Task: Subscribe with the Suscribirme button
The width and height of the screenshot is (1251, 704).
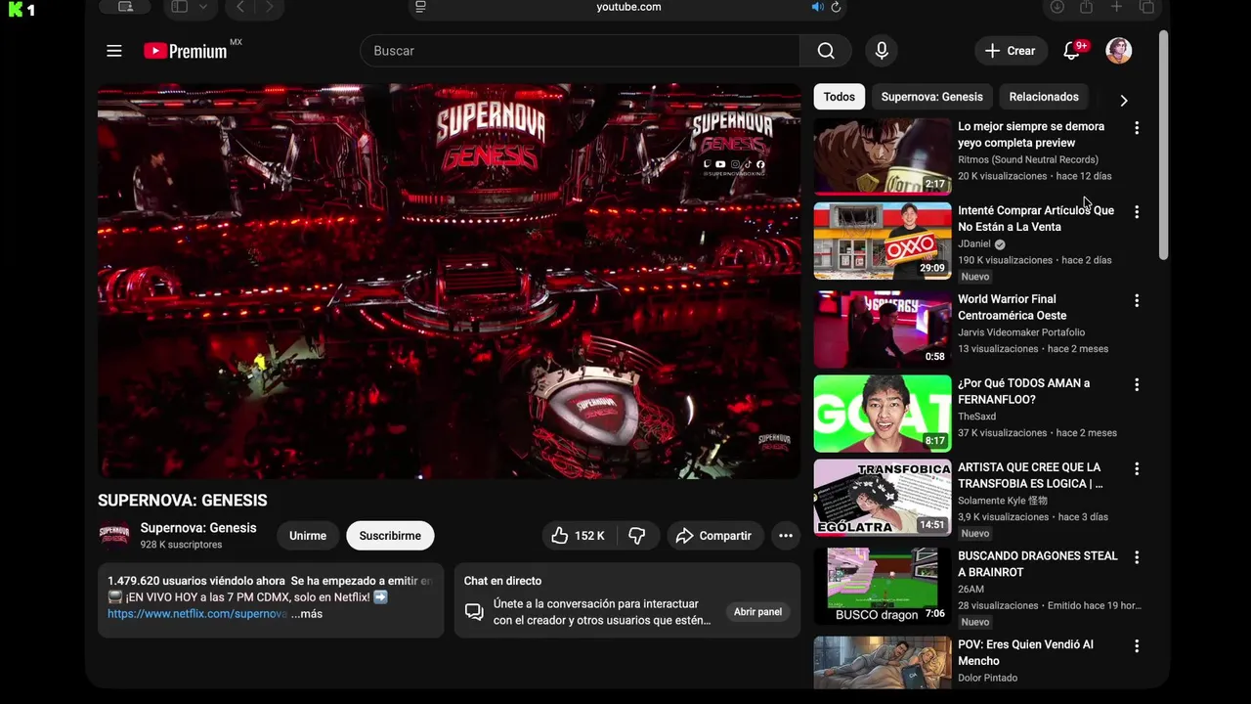Action: pyautogui.click(x=390, y=536)
